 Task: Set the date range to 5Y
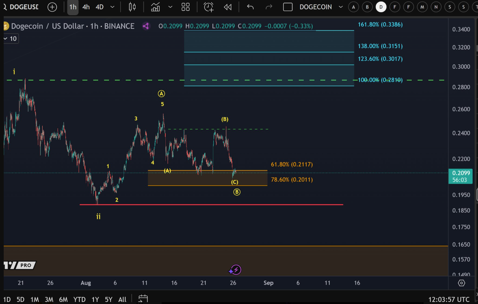[108, 300]
